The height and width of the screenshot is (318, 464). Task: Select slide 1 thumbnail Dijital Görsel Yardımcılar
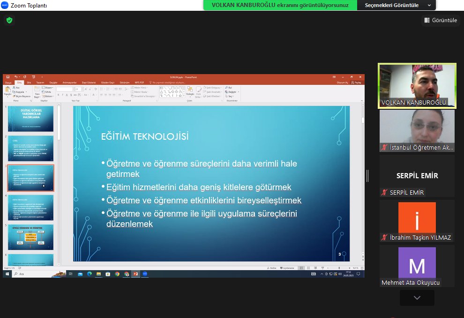(31, 119)
